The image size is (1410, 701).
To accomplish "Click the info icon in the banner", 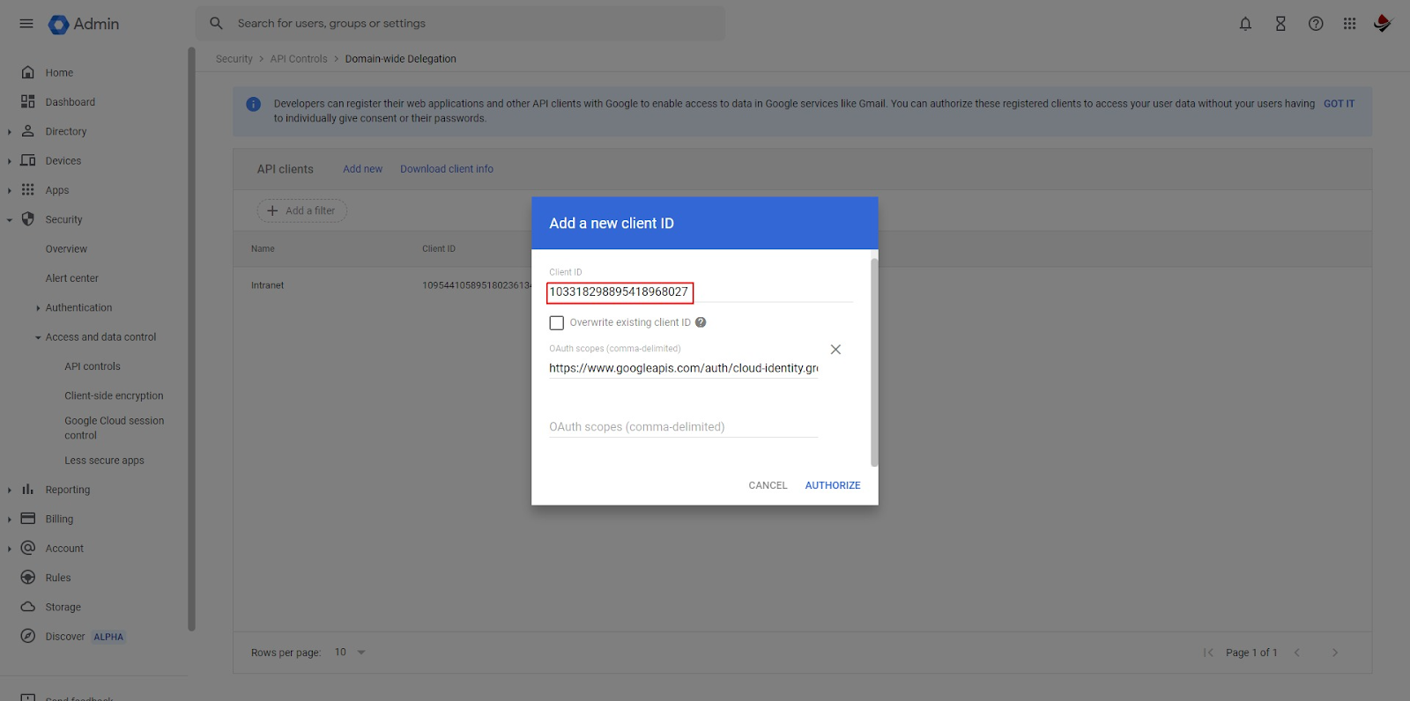I will (x=254, y=104).
